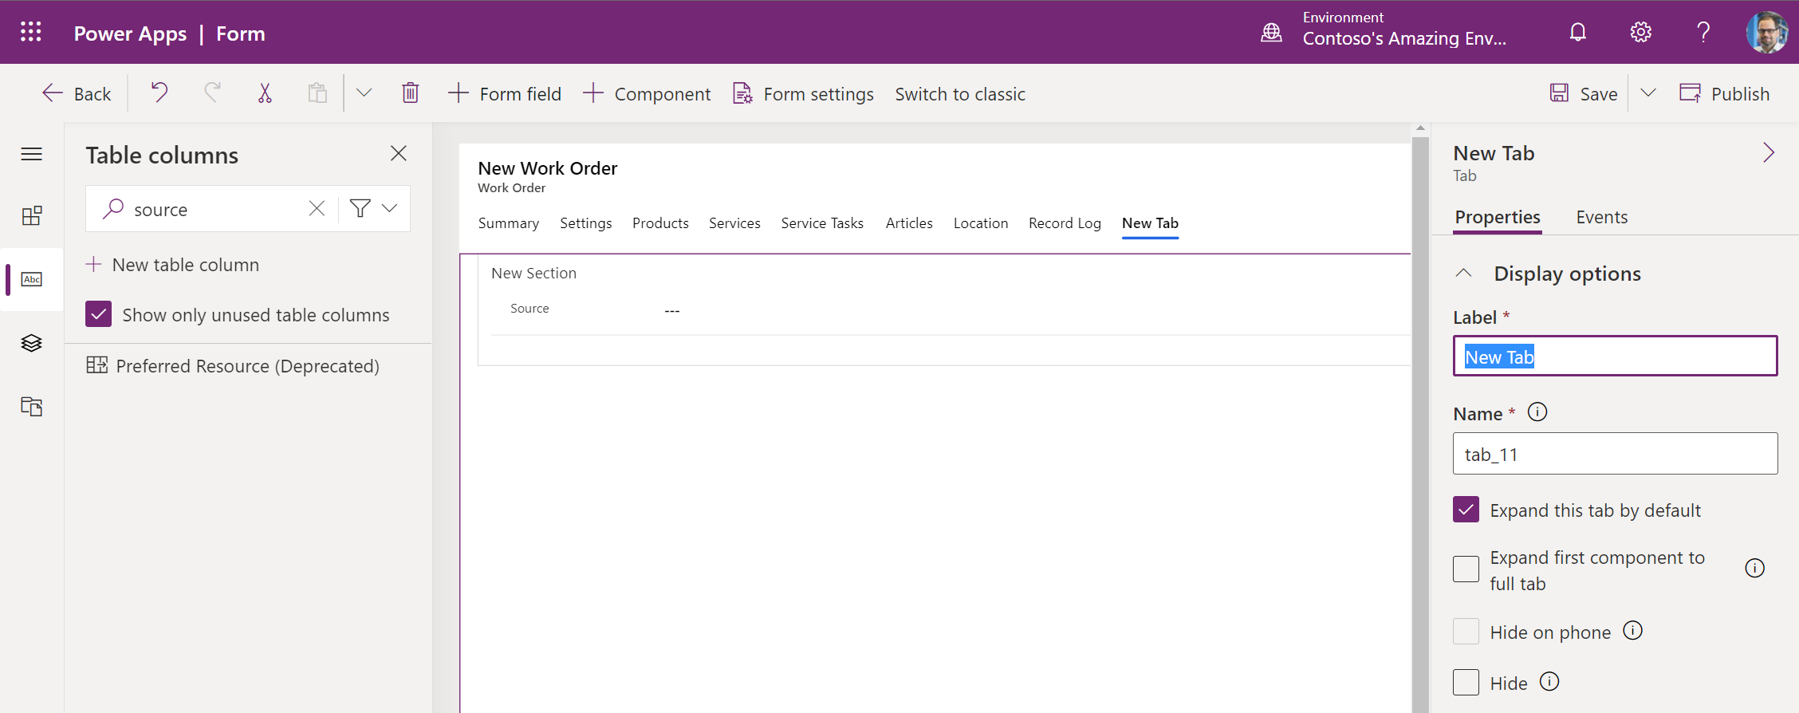The image size is (1799, 713).
Task: Create a New table column
Action: (x=172, y=265)
